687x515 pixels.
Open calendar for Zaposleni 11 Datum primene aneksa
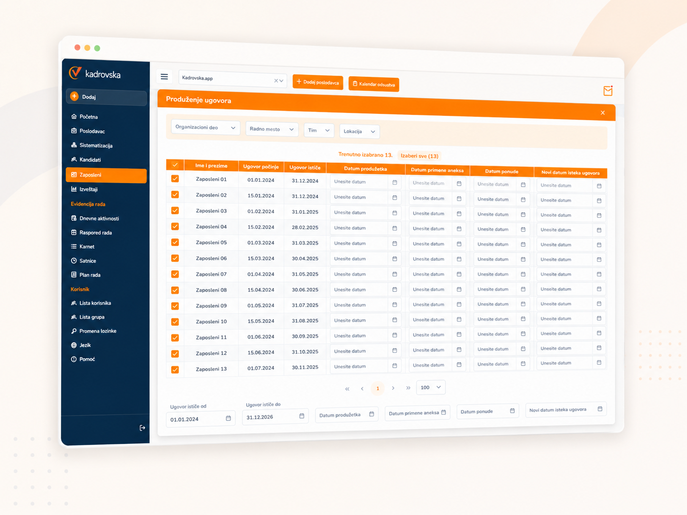pos(459,335)
